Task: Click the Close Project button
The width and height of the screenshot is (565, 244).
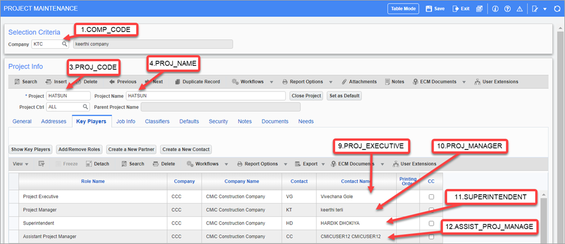Action: [x=306, y=96]
